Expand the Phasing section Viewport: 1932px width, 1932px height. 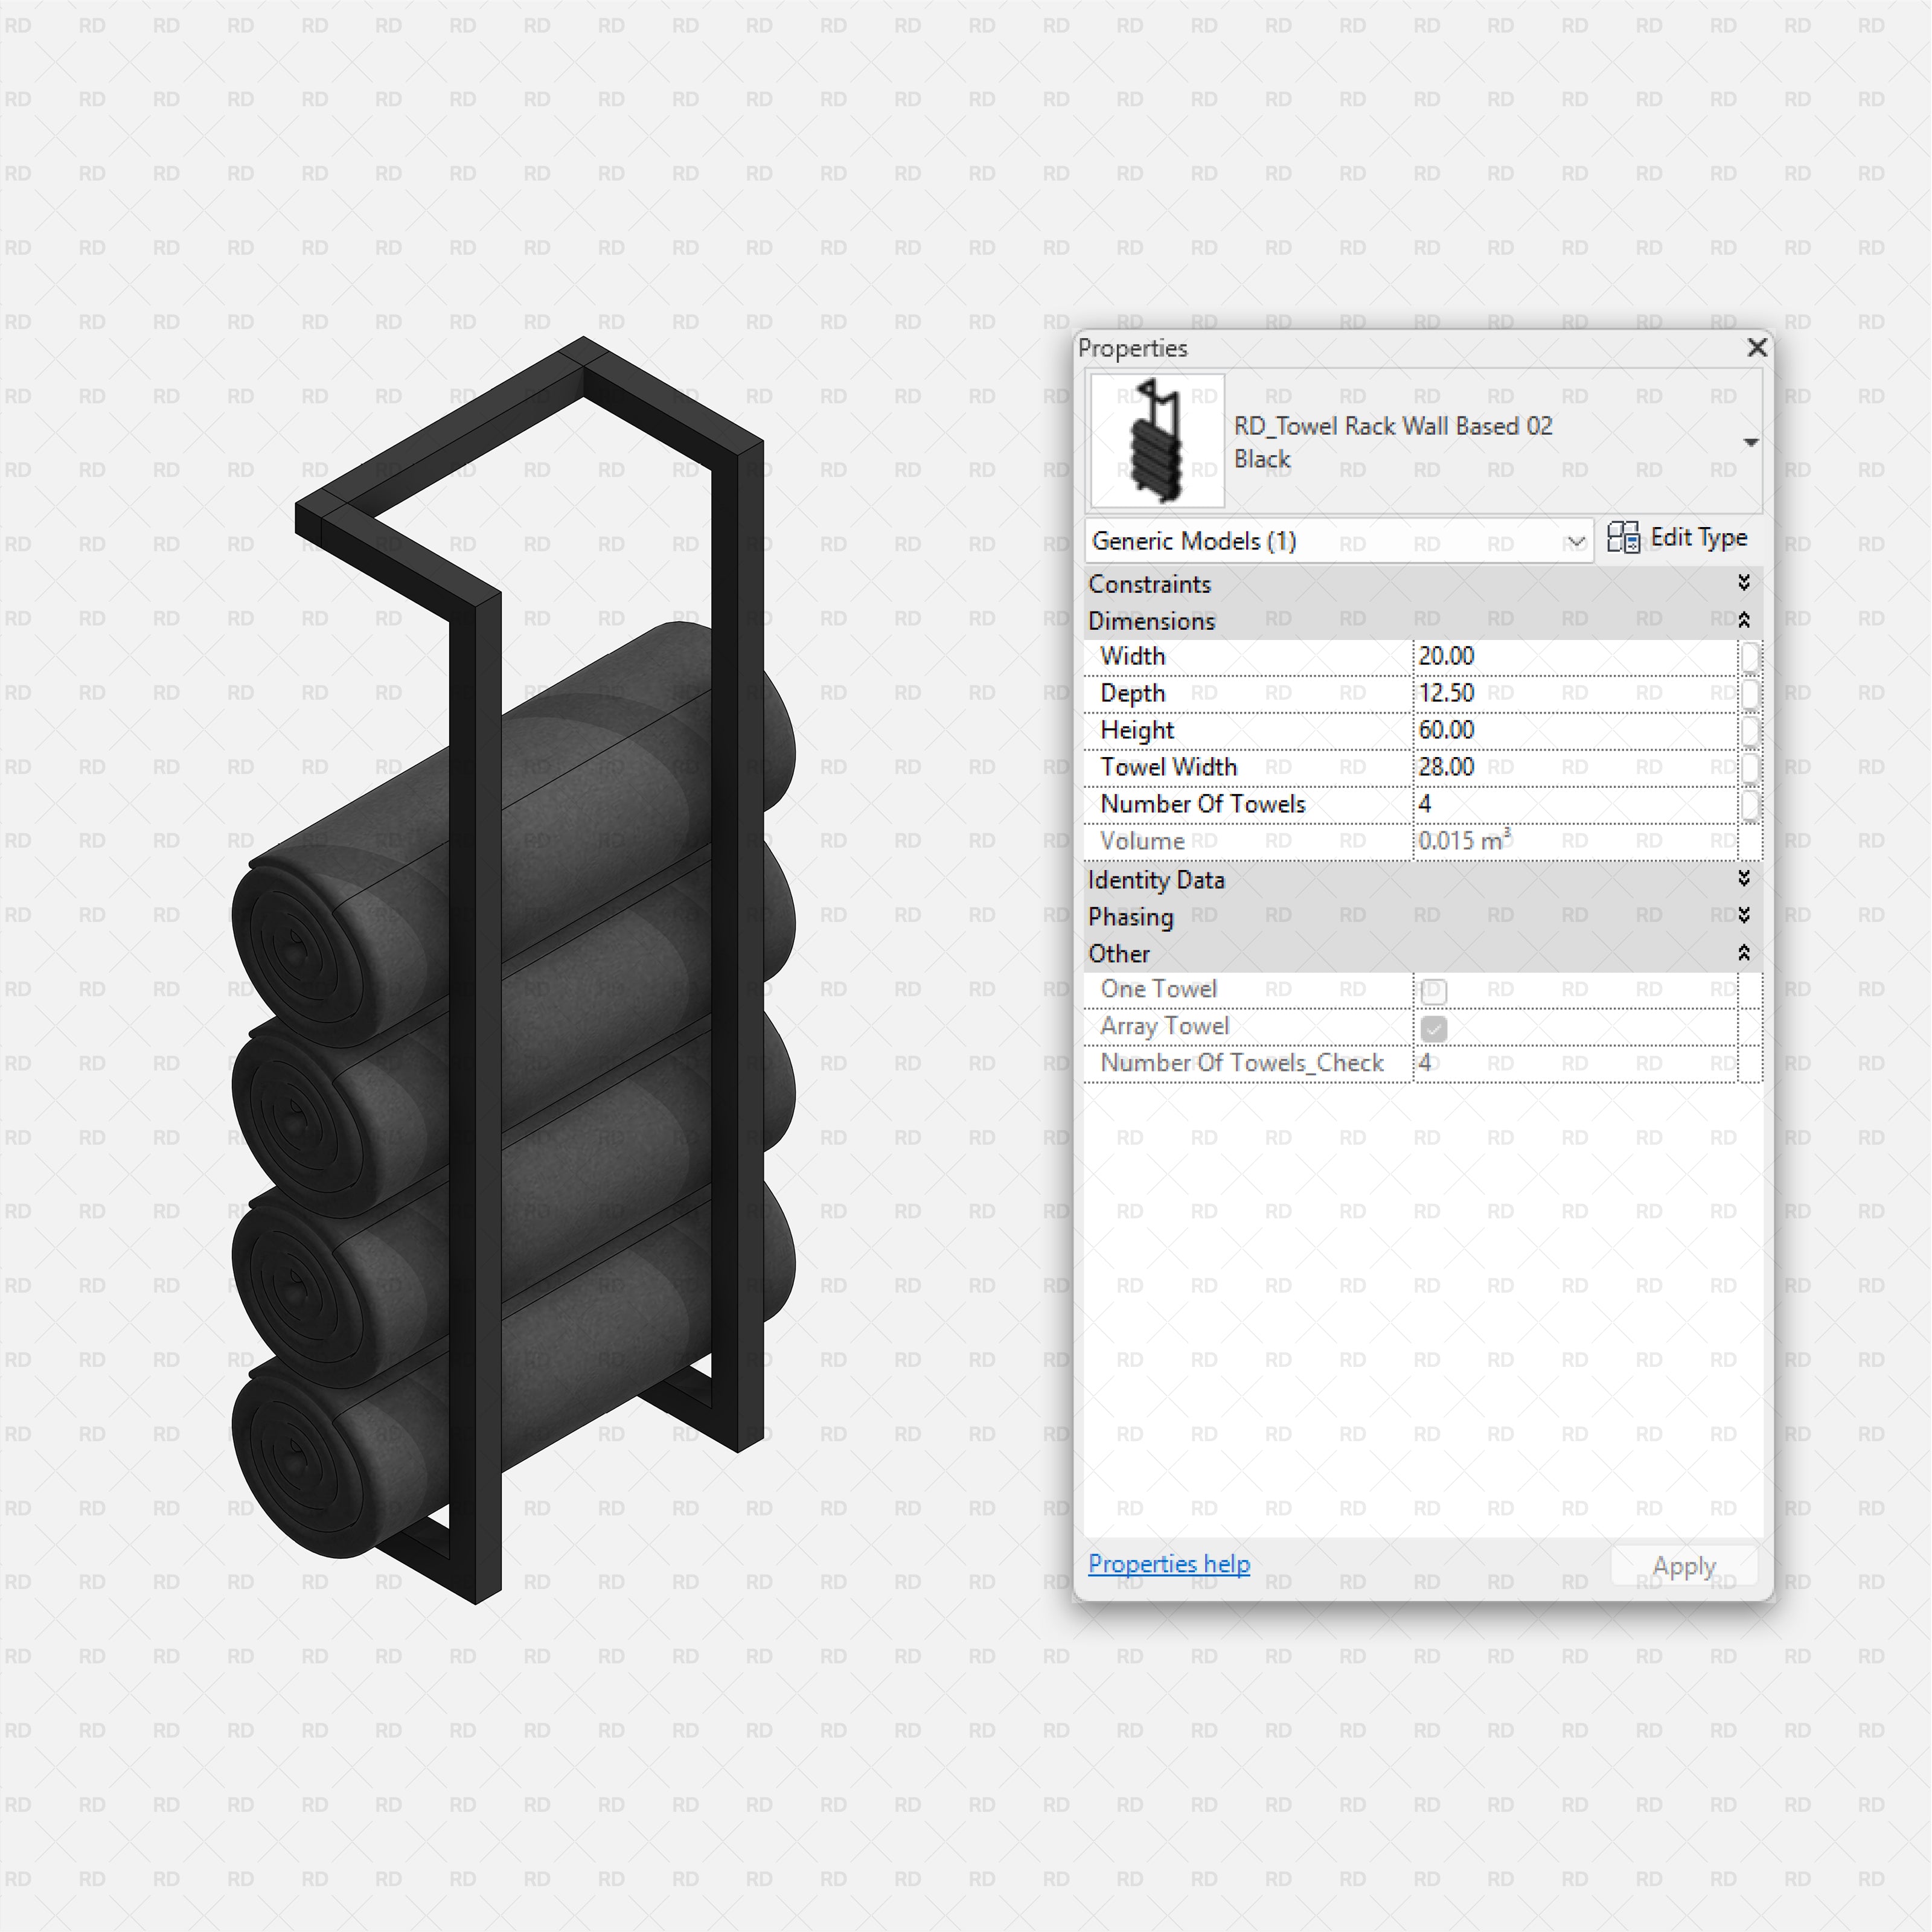click(1744, 916)
